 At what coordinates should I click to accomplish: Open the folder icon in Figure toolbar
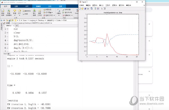82,8
